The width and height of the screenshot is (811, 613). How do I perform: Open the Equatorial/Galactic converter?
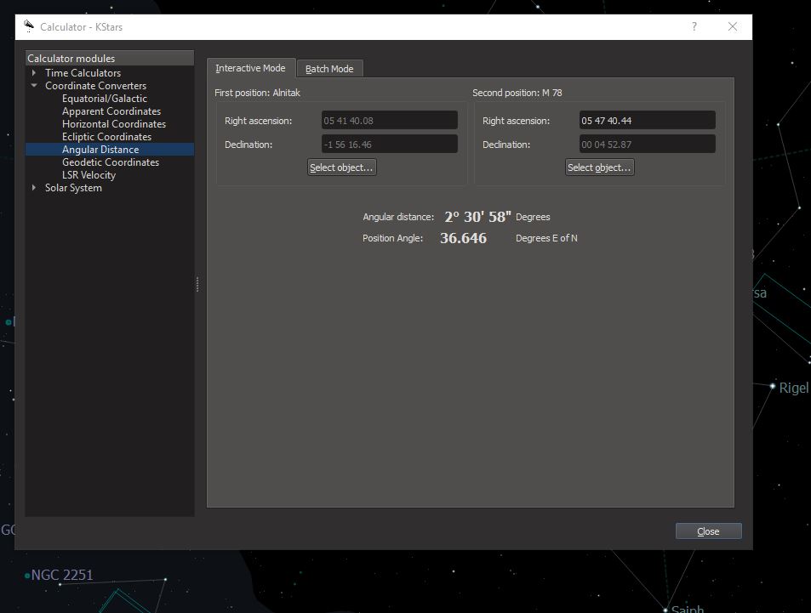105,99
